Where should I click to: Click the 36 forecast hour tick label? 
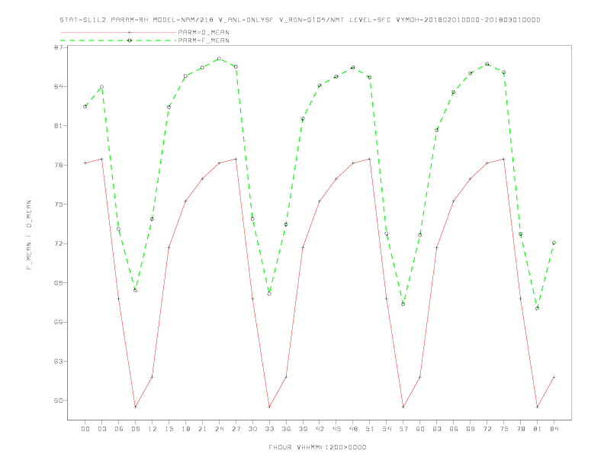[x=286, y=429]
